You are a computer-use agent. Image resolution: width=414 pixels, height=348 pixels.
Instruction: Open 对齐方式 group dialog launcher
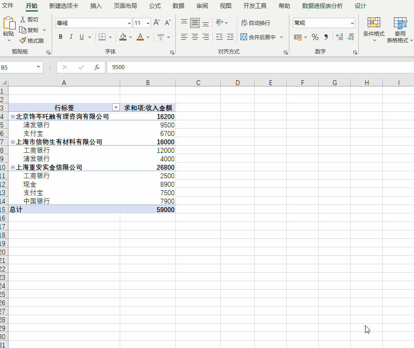point(286,53)
